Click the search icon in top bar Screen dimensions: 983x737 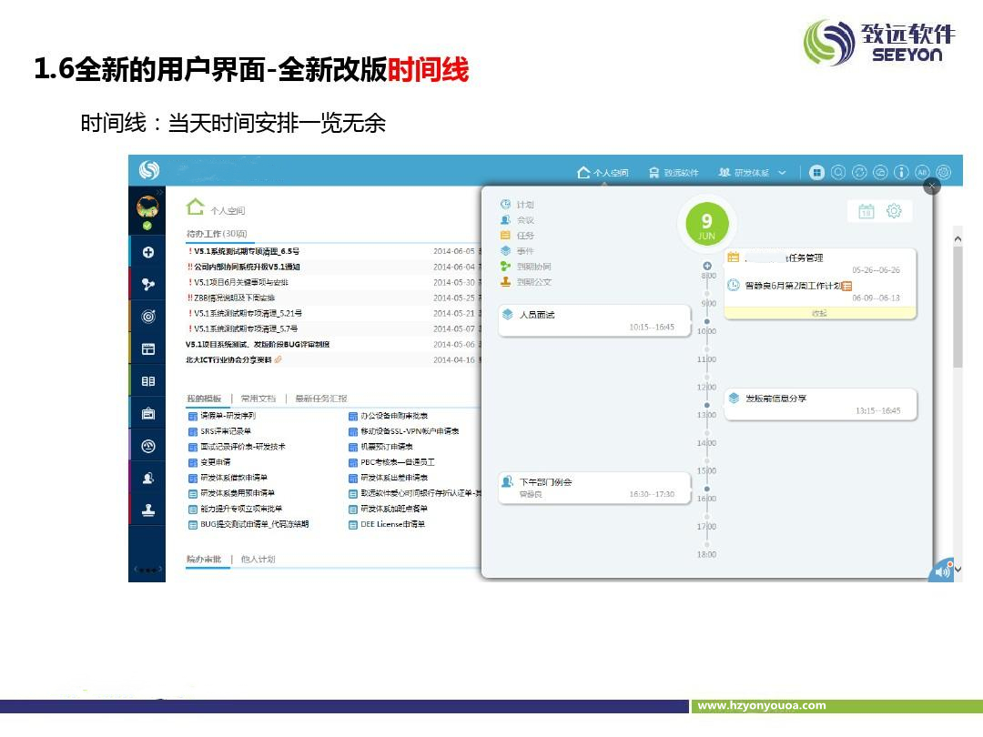[x=838, y=172]
